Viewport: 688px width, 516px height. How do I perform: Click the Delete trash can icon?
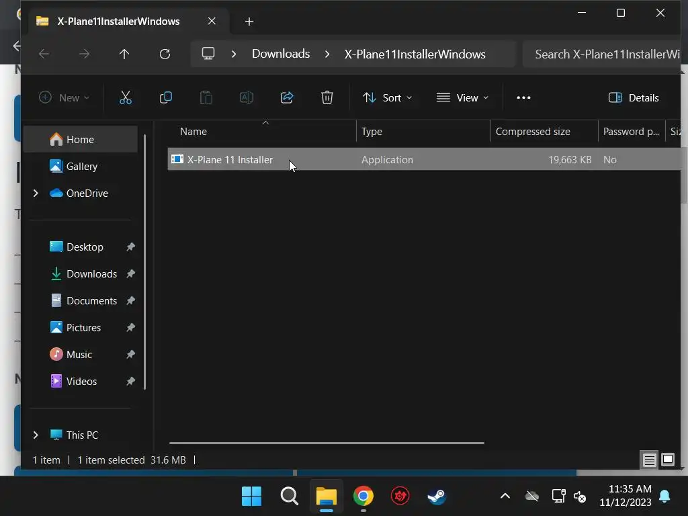point(327,97)
